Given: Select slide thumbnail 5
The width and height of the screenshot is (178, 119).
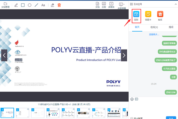Looking at the screenshot, I should click(68, 113).
